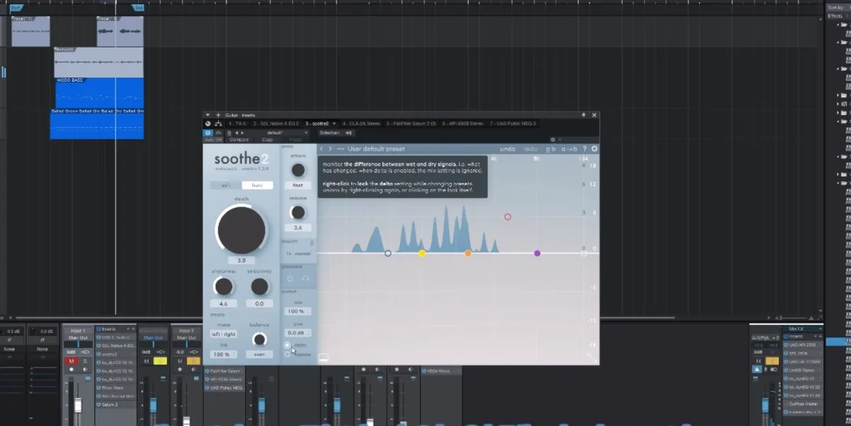
Task: Click the Compare button
Action: [239, 140]
